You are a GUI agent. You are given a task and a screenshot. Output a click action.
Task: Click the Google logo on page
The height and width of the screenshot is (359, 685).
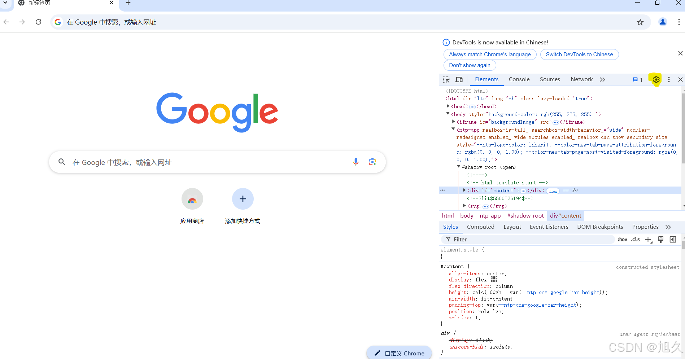[217, 112]
